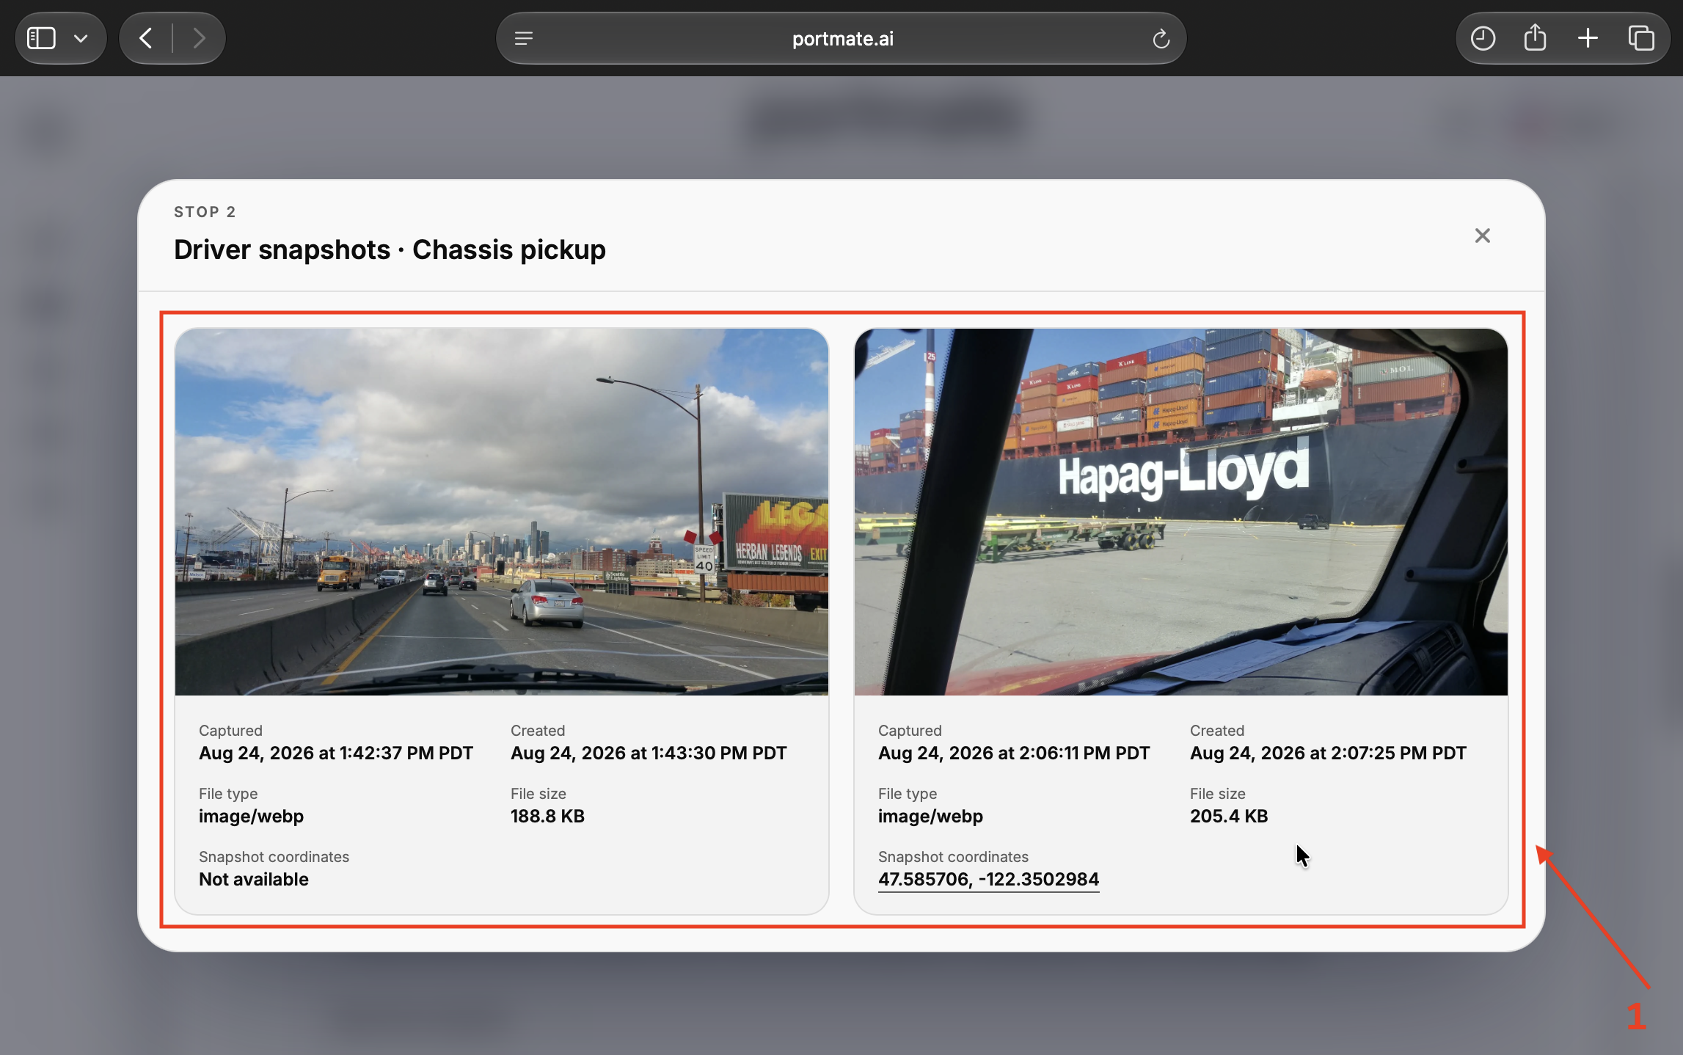This screenshot has width=1683, height=1055.
Task: Open the Share menu
Action: coord(1535,38)
